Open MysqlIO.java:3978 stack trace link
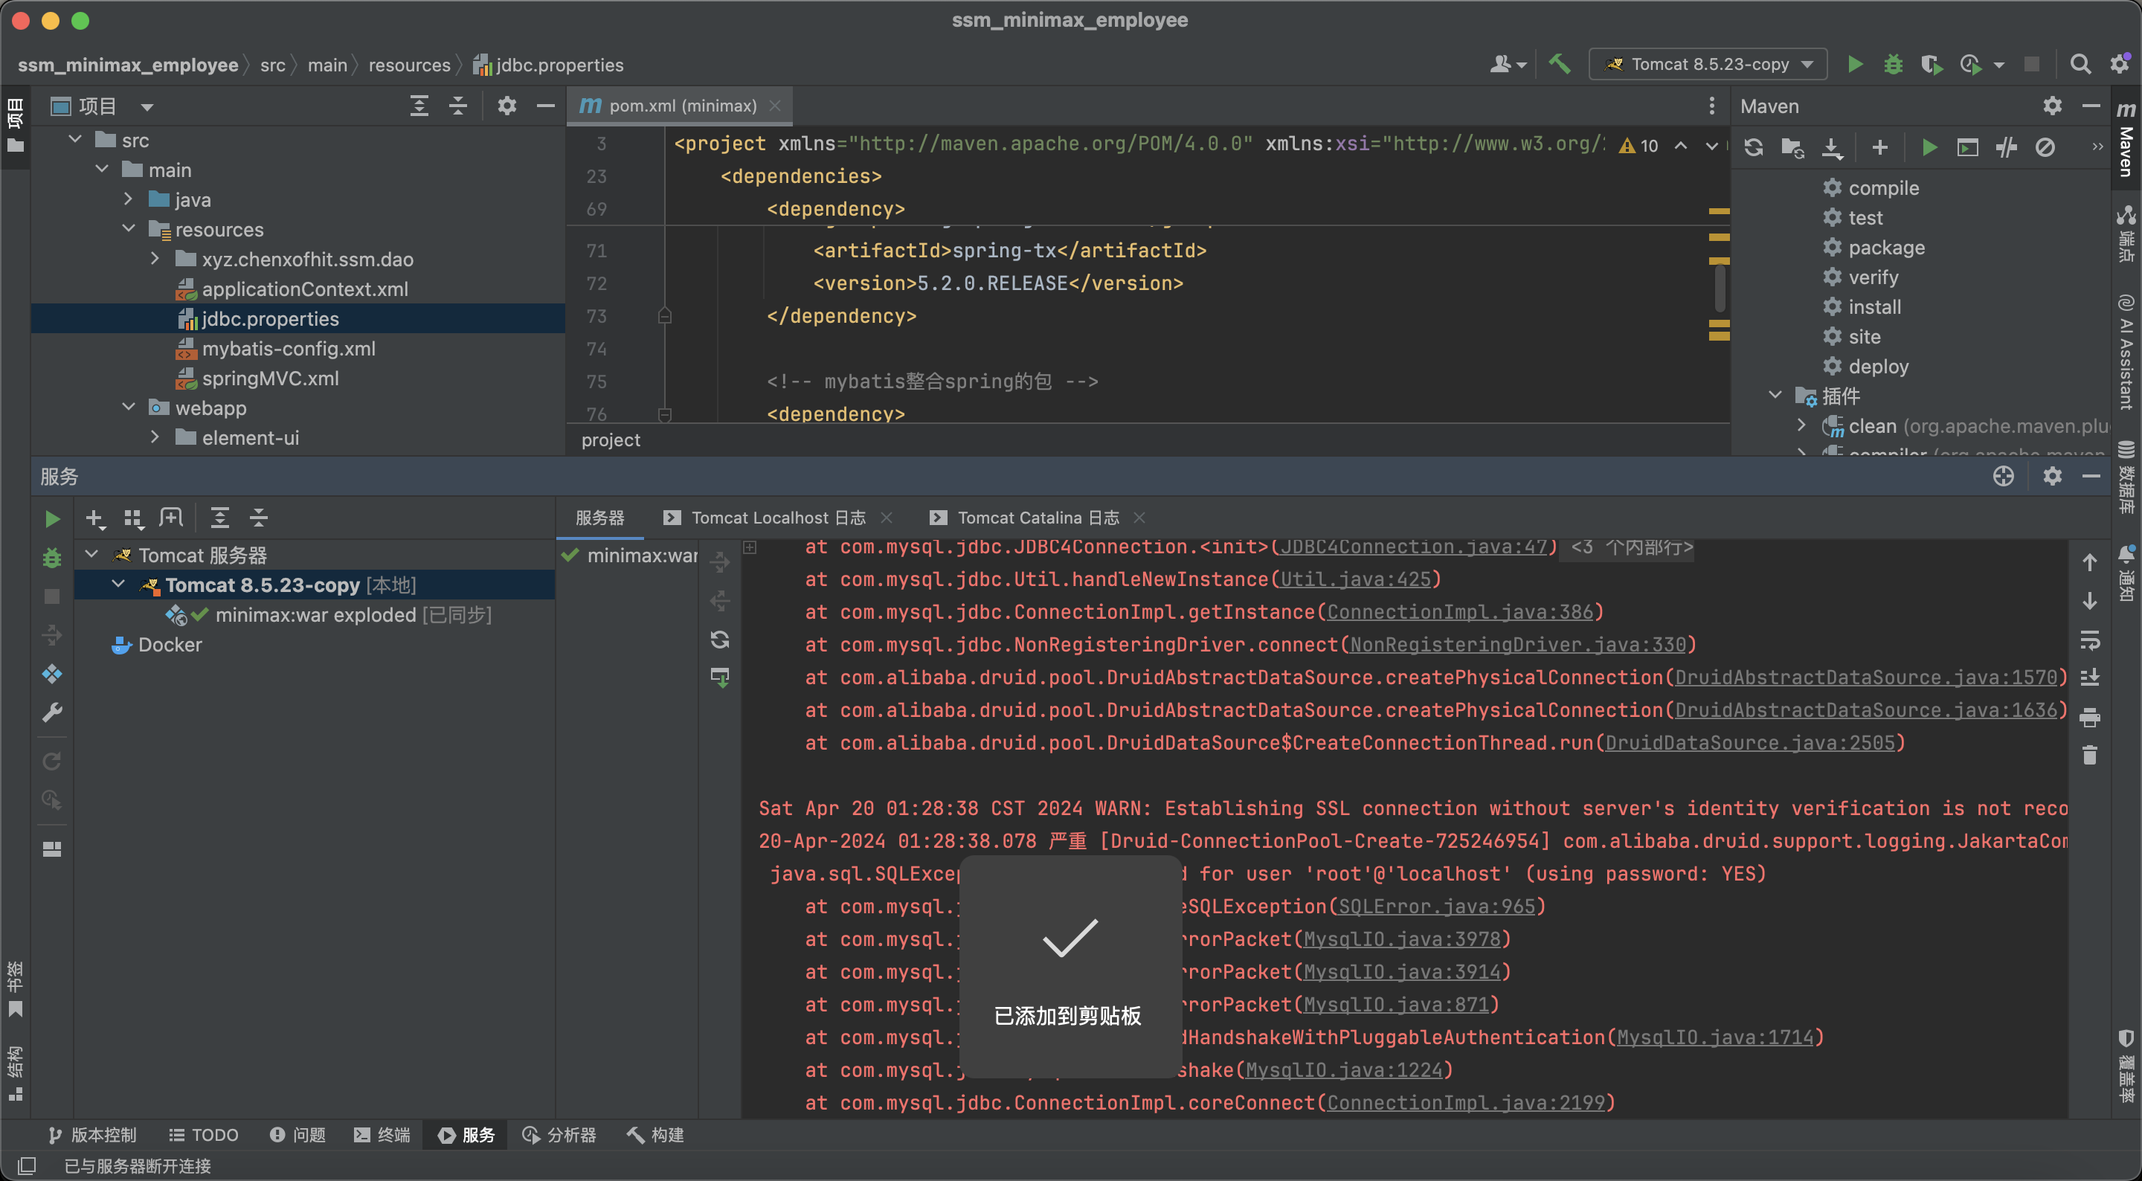 point(1401,939)
